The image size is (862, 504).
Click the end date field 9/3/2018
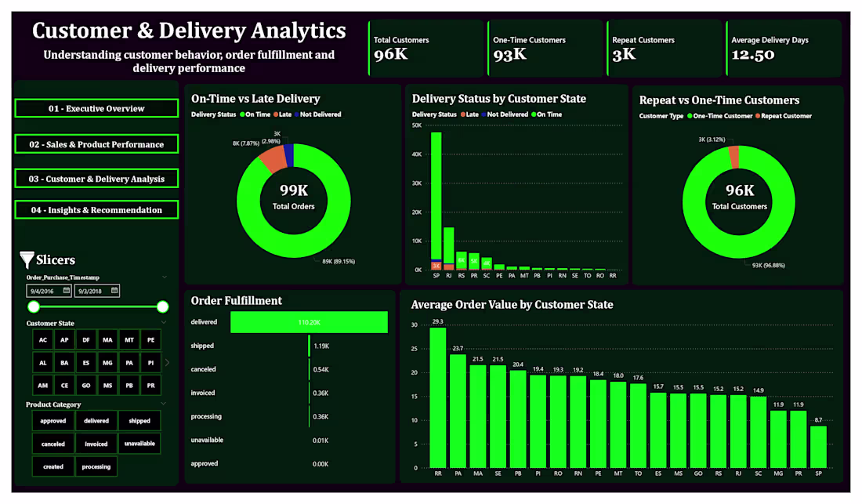tap(96, 291)
